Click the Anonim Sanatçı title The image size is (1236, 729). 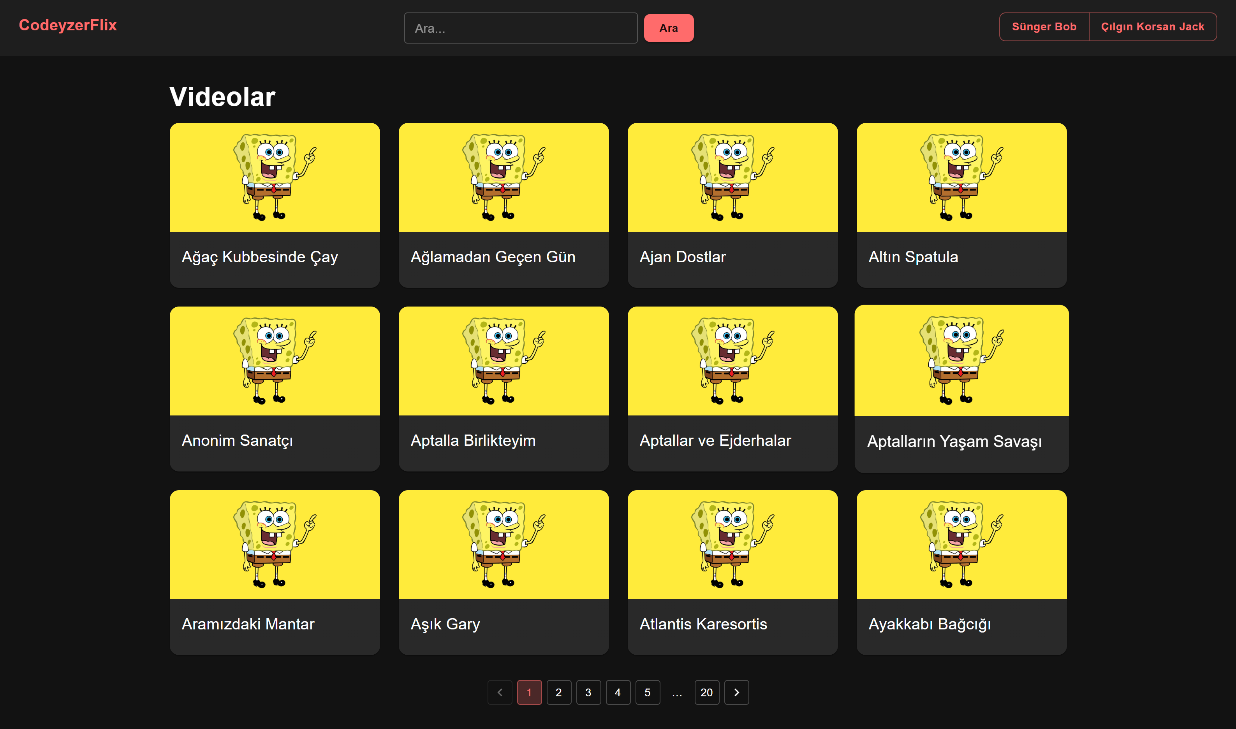click(x=238, y=441)
